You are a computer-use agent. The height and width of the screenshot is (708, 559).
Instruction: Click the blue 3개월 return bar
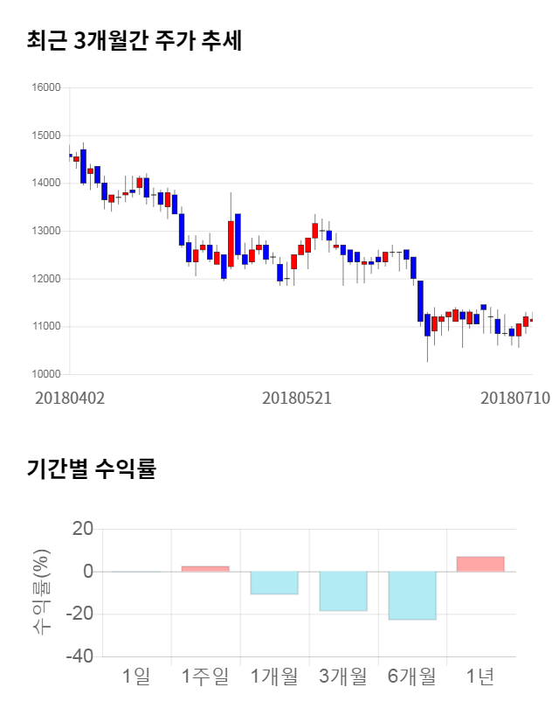(x=343, y=591)
